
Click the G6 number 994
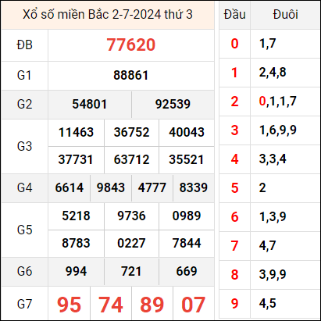(76, 272)
